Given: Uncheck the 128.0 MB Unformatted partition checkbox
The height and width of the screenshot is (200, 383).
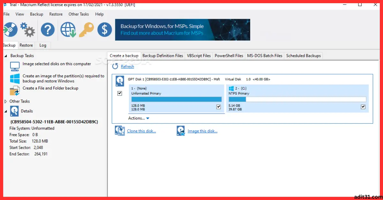Looking at the screenshot, I should 219,107.
